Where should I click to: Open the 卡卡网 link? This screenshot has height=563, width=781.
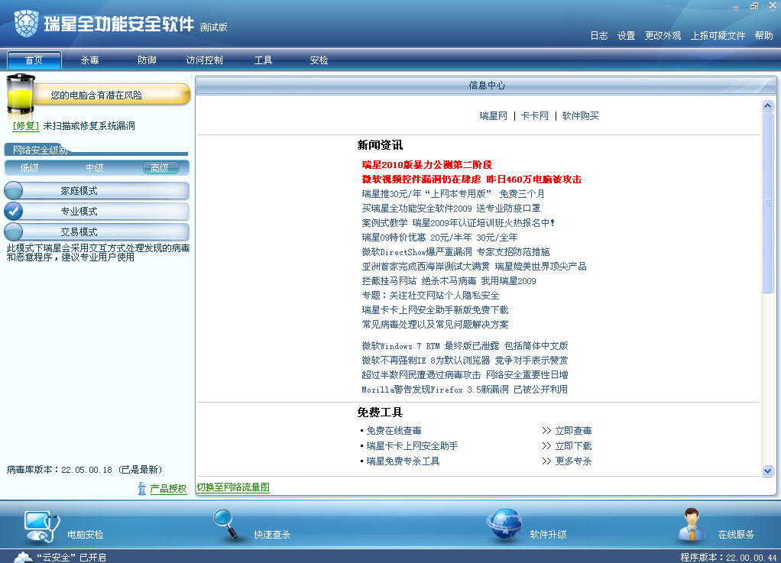pyautogui.click(x=534, y=116)
